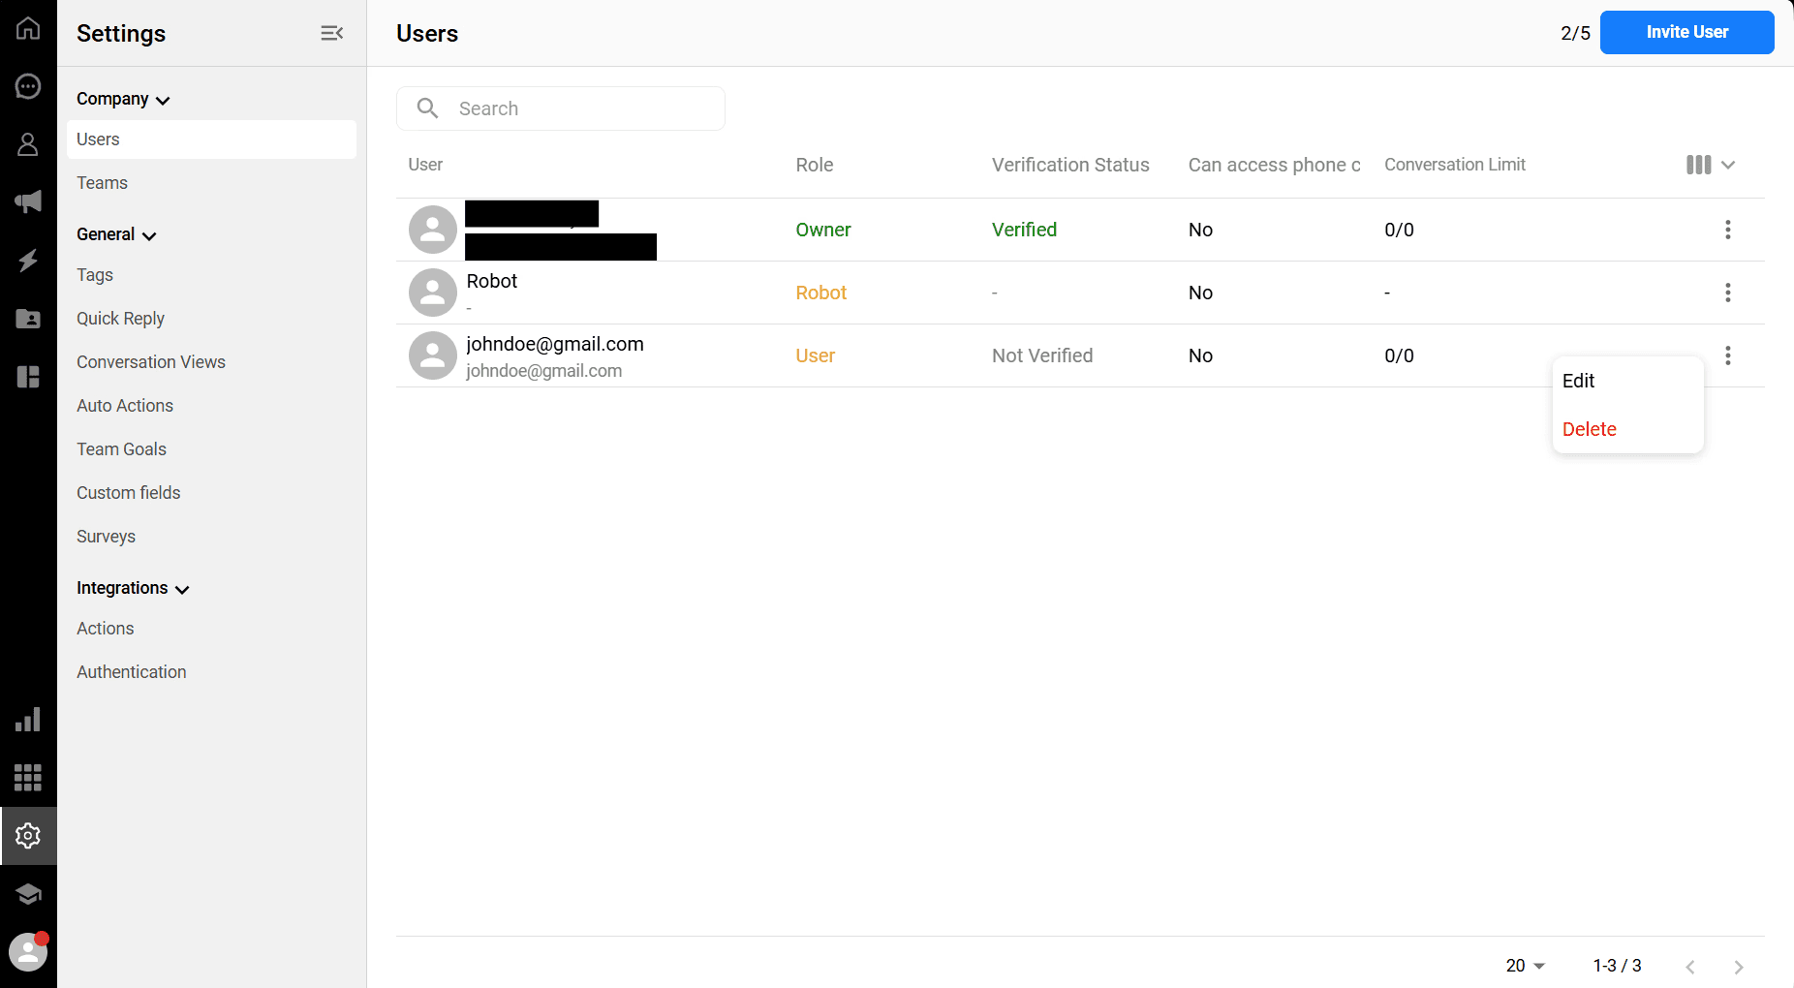Collapse the Integrations section
This screenshot has height=988, width=1794.
(x=133, y=588)
